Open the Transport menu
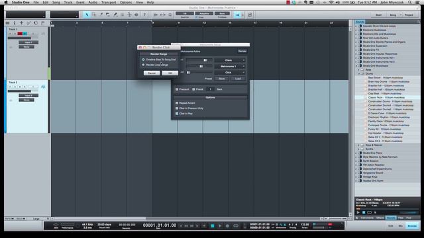Viewport: 424px width, 238px height. [109, 3]
